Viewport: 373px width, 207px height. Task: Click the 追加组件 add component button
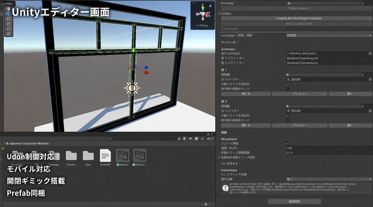(294, 202)
